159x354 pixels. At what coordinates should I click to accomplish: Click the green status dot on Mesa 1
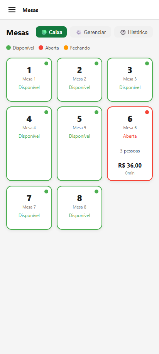[x=46, y=63]
